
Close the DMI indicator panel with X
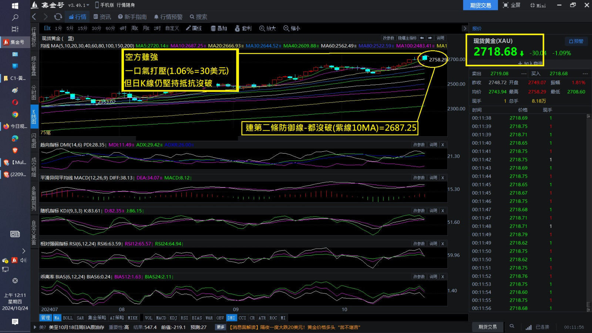443,145
